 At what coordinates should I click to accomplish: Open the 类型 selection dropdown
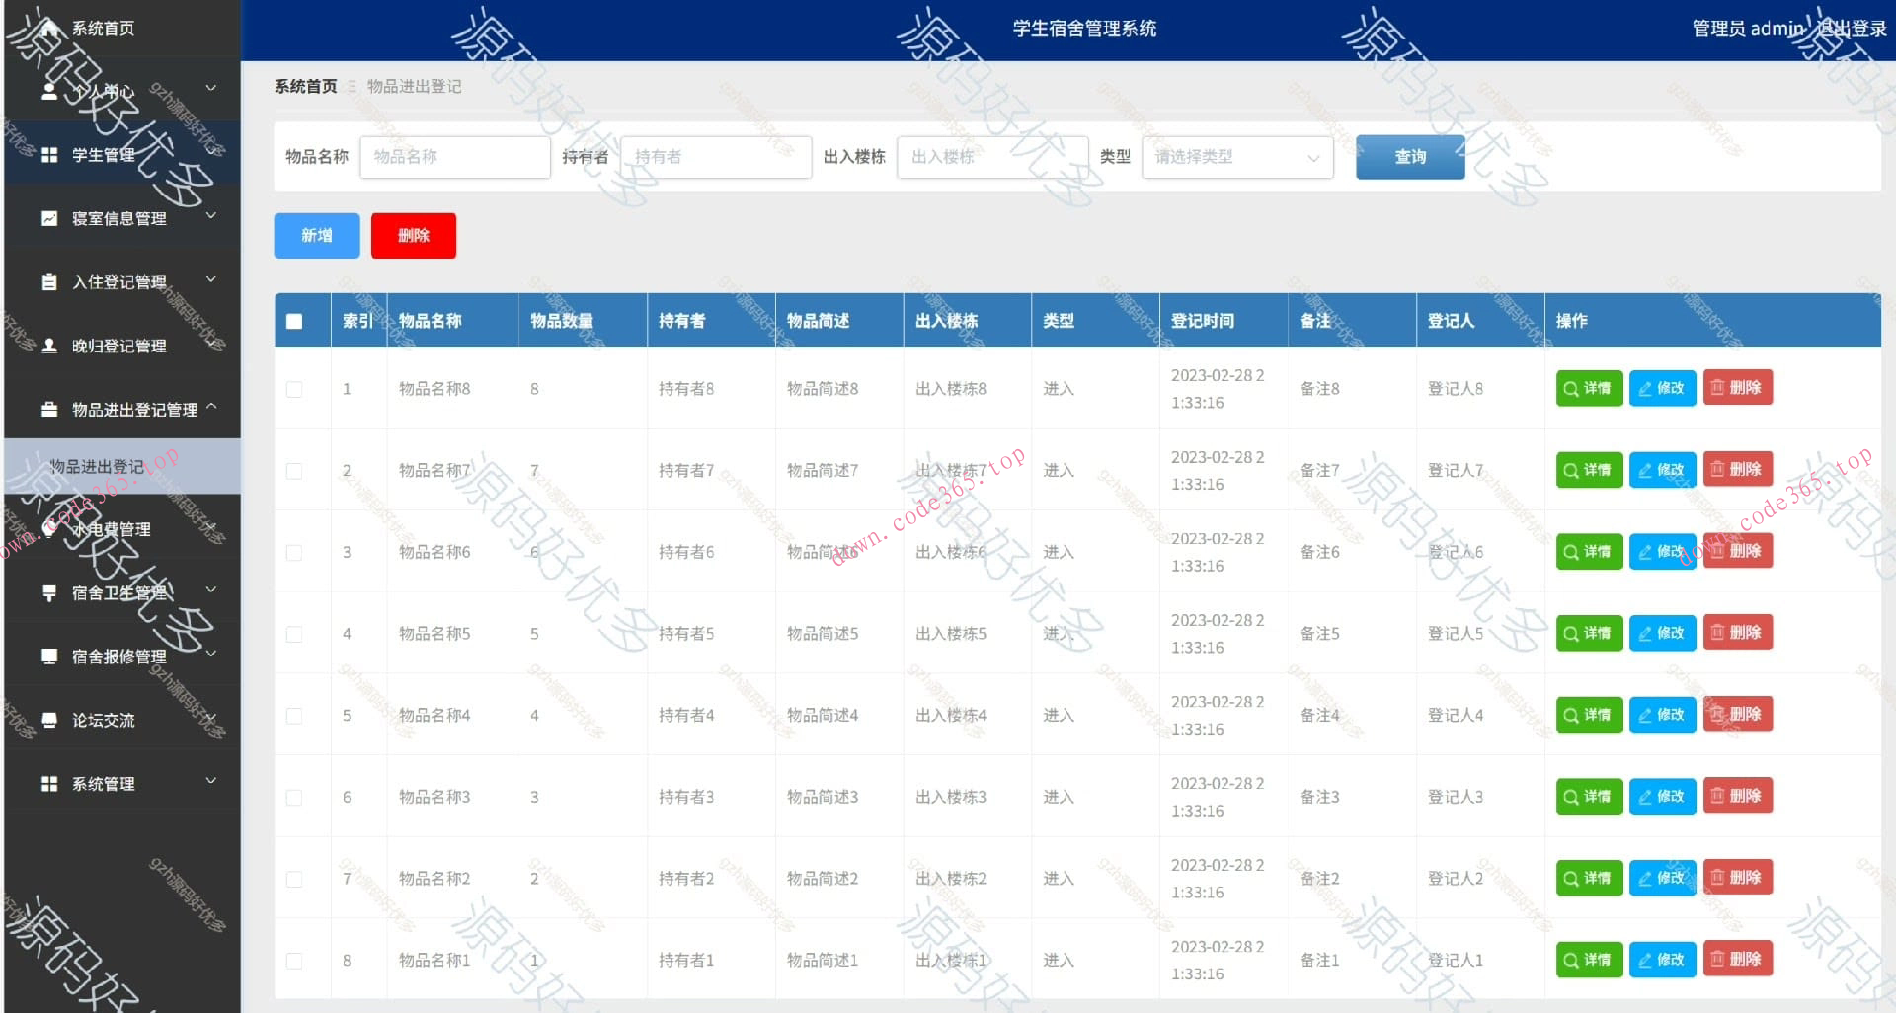(x=1235, y=157)
